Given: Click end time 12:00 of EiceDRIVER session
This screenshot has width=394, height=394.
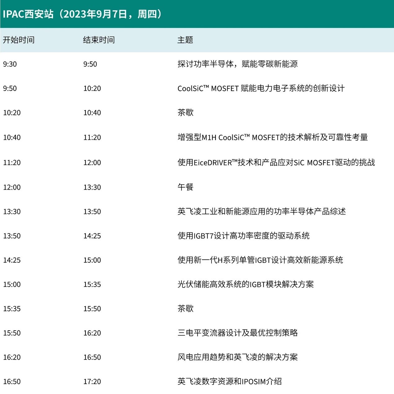Looking at the screenshot, I should (92, 163).
